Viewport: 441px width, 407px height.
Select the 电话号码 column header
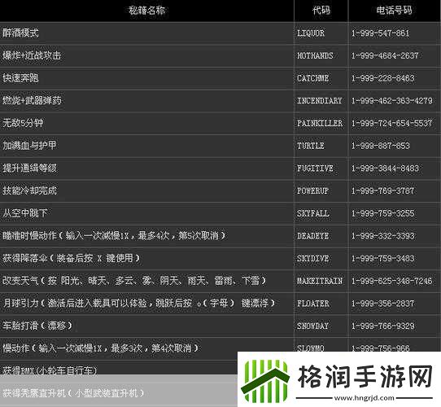(395, 11)
